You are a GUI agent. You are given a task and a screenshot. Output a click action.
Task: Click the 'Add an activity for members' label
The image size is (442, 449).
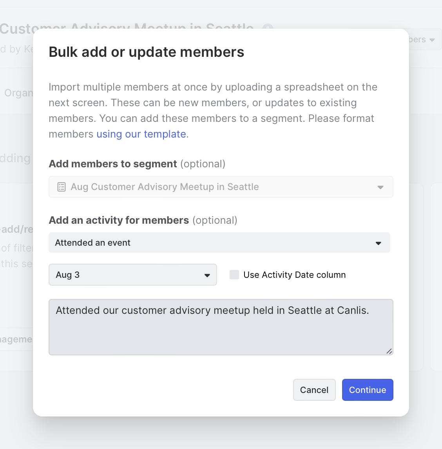(x=119, y=220)
